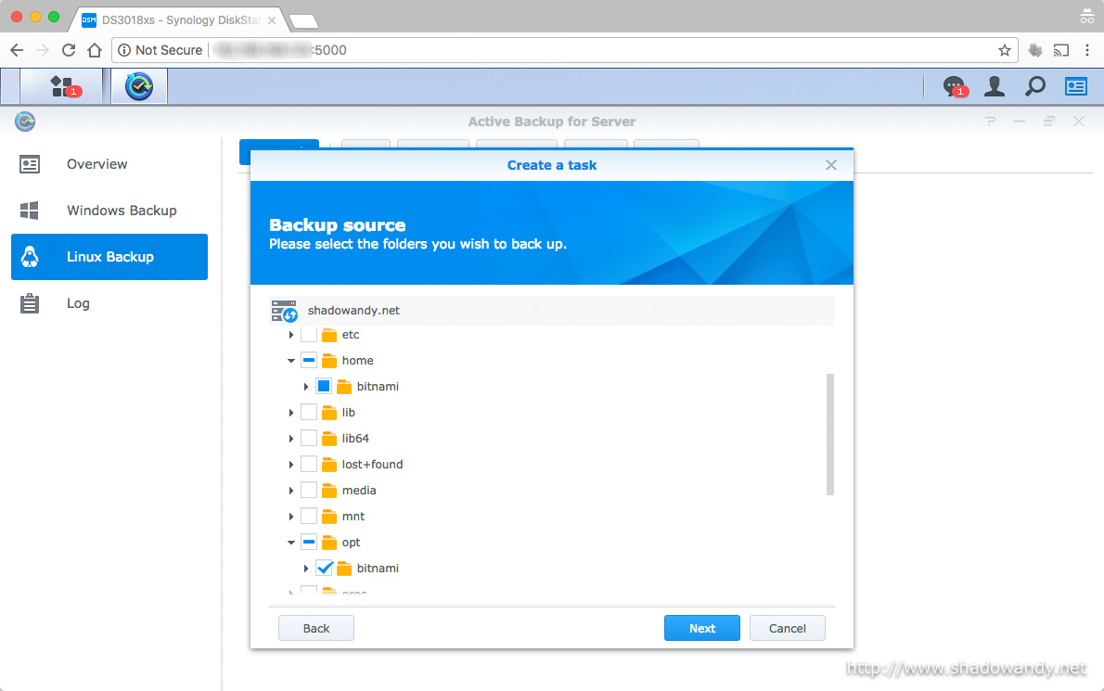The height and width of the screenshot is (691, 1104).
Task: Open the DSM widgets panel icon
Action: click(x=1076, y=86)
